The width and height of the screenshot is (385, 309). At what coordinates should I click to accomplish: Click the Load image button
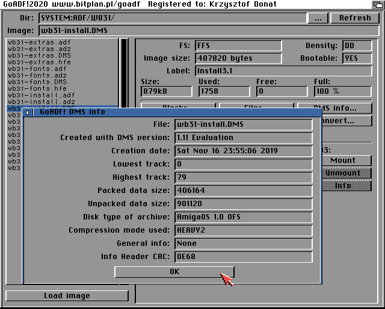67,296
